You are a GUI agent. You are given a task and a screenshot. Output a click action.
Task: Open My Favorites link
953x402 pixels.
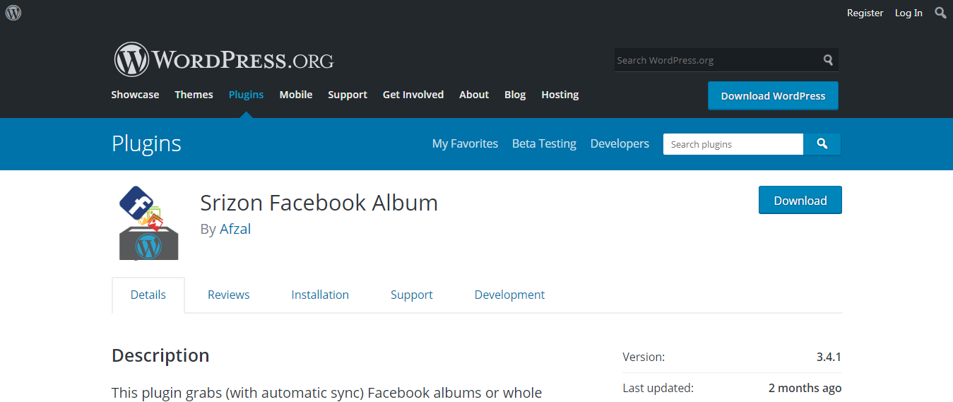click(x=465, y=143)
